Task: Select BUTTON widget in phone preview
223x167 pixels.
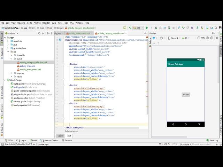Action: [186, 94]
